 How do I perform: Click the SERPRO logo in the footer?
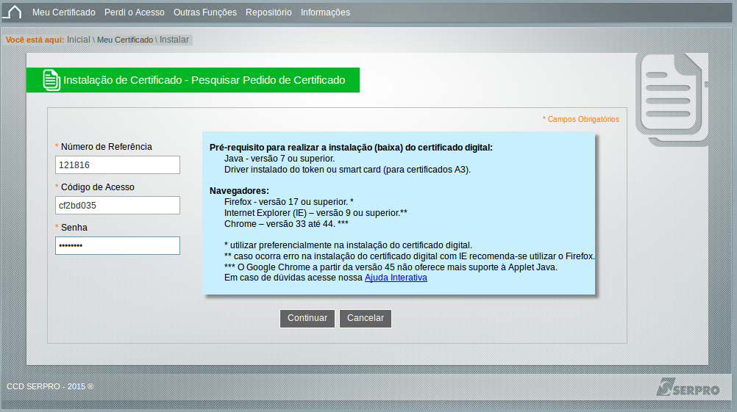[688, 388]
